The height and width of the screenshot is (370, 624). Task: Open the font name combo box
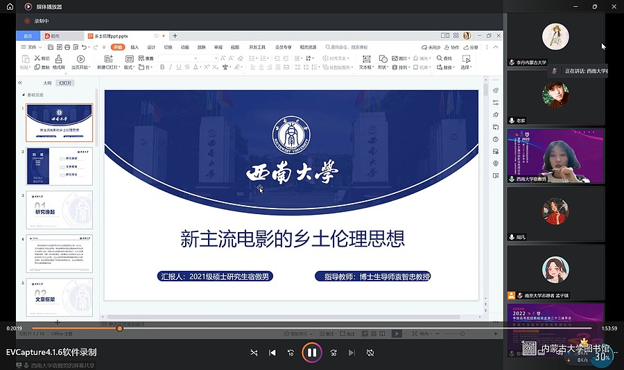[177, 58]
